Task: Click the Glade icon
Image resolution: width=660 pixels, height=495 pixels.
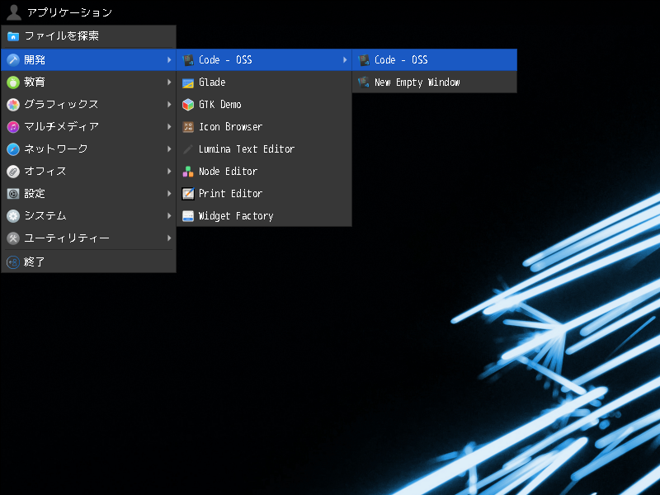Action: [x=188, y=82]
